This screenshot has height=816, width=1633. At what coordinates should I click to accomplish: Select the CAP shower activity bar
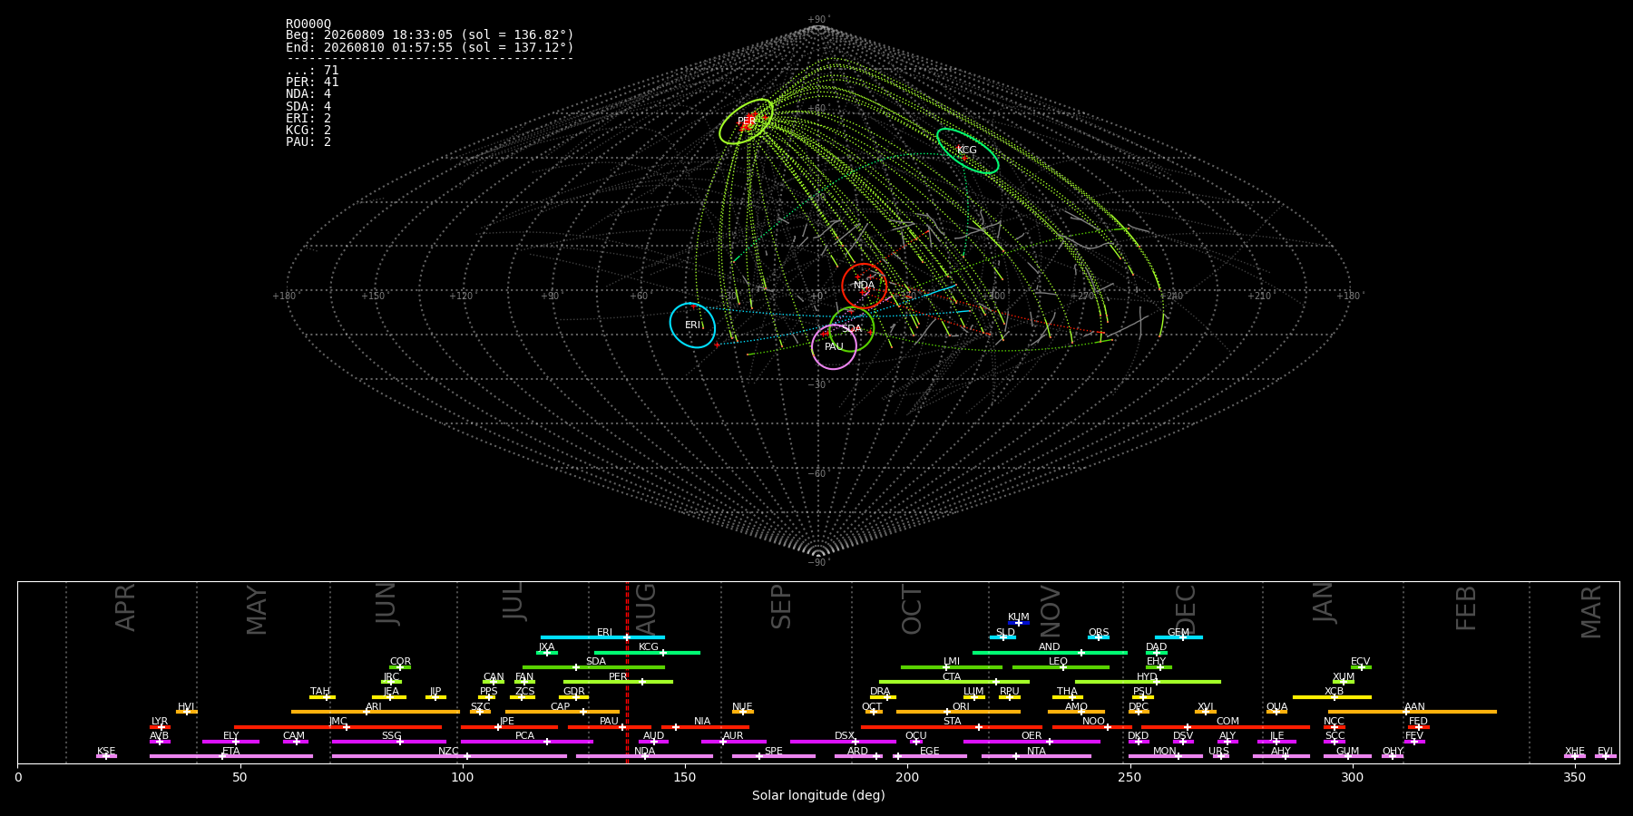pos(562,712)
